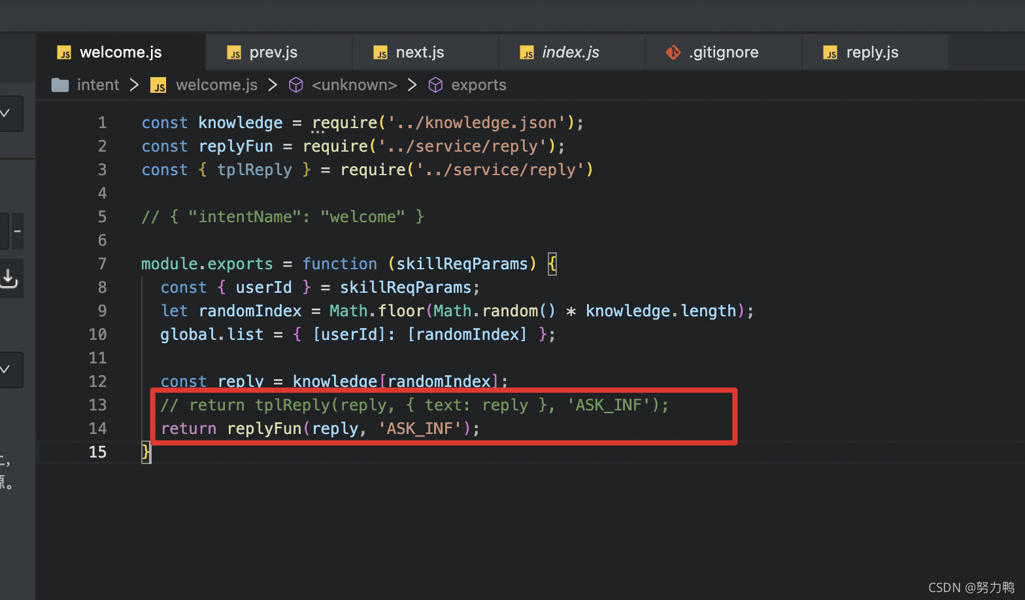This screenshot has height=600, width=1025.
Task: Click the download icon in left panel
Action: (9, 278)
